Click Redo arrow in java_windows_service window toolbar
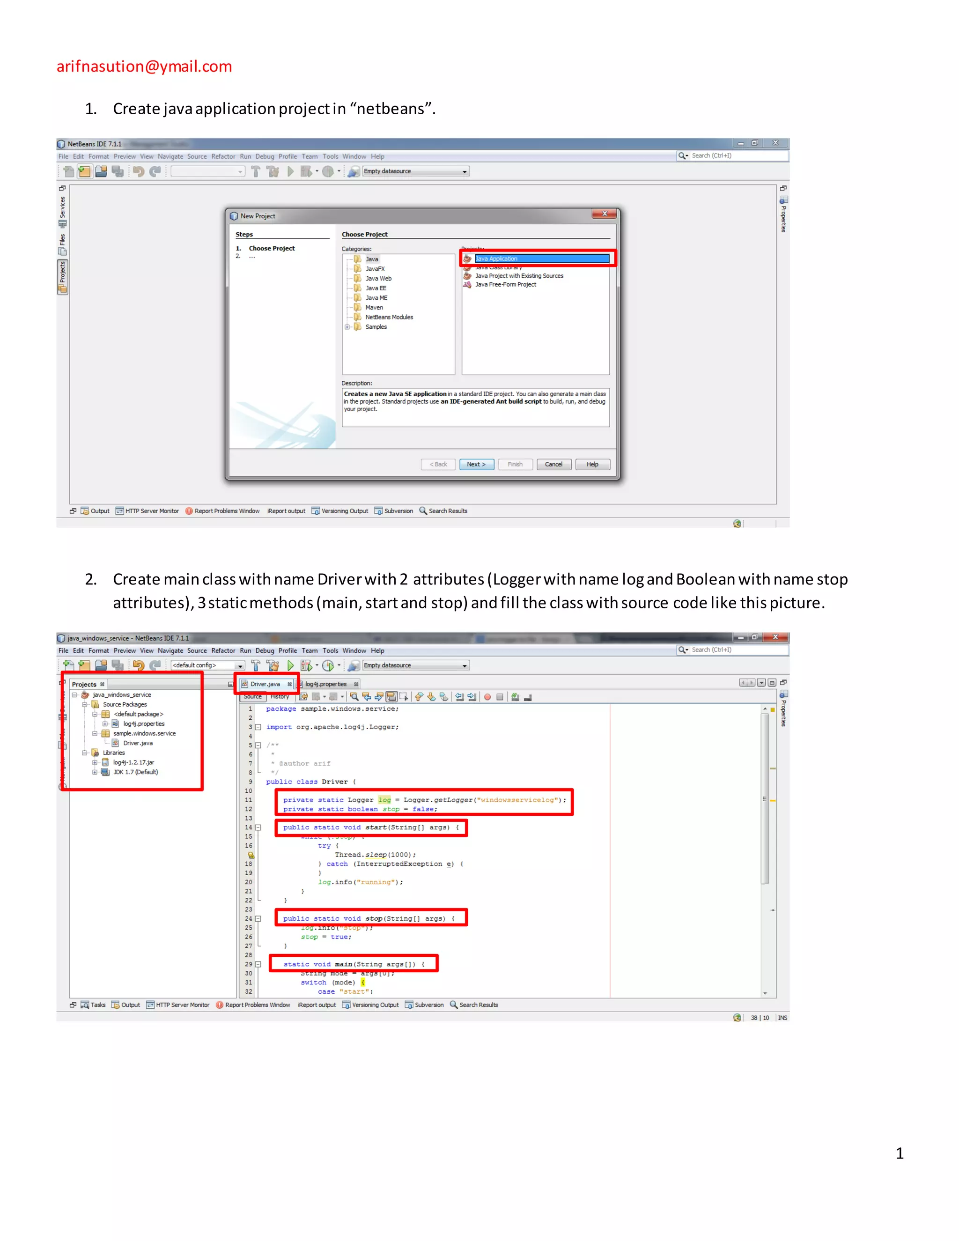Image resolution: width=959 pixels, height=1241 pixels. [155, 665]
